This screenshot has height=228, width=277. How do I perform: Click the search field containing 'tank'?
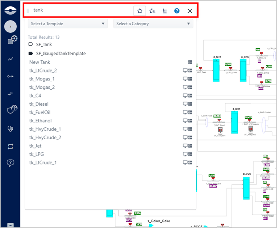80,10
